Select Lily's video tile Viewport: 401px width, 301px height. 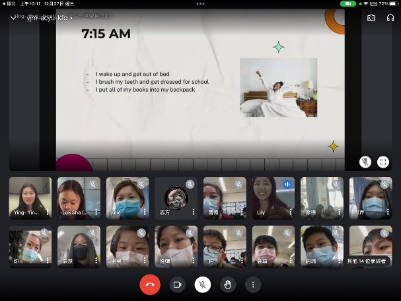[273, 198]
